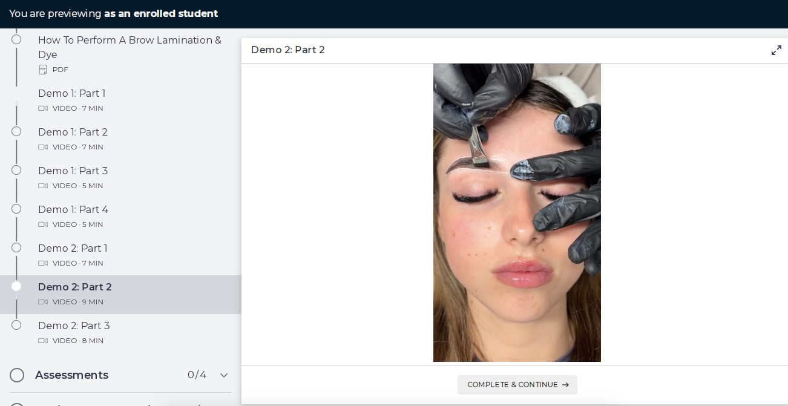Image resolution: width=788 pixels, height=406 pixels.
Task: Mark Demo 2: Part 1 circle as complete
Action: click(16, 247)
